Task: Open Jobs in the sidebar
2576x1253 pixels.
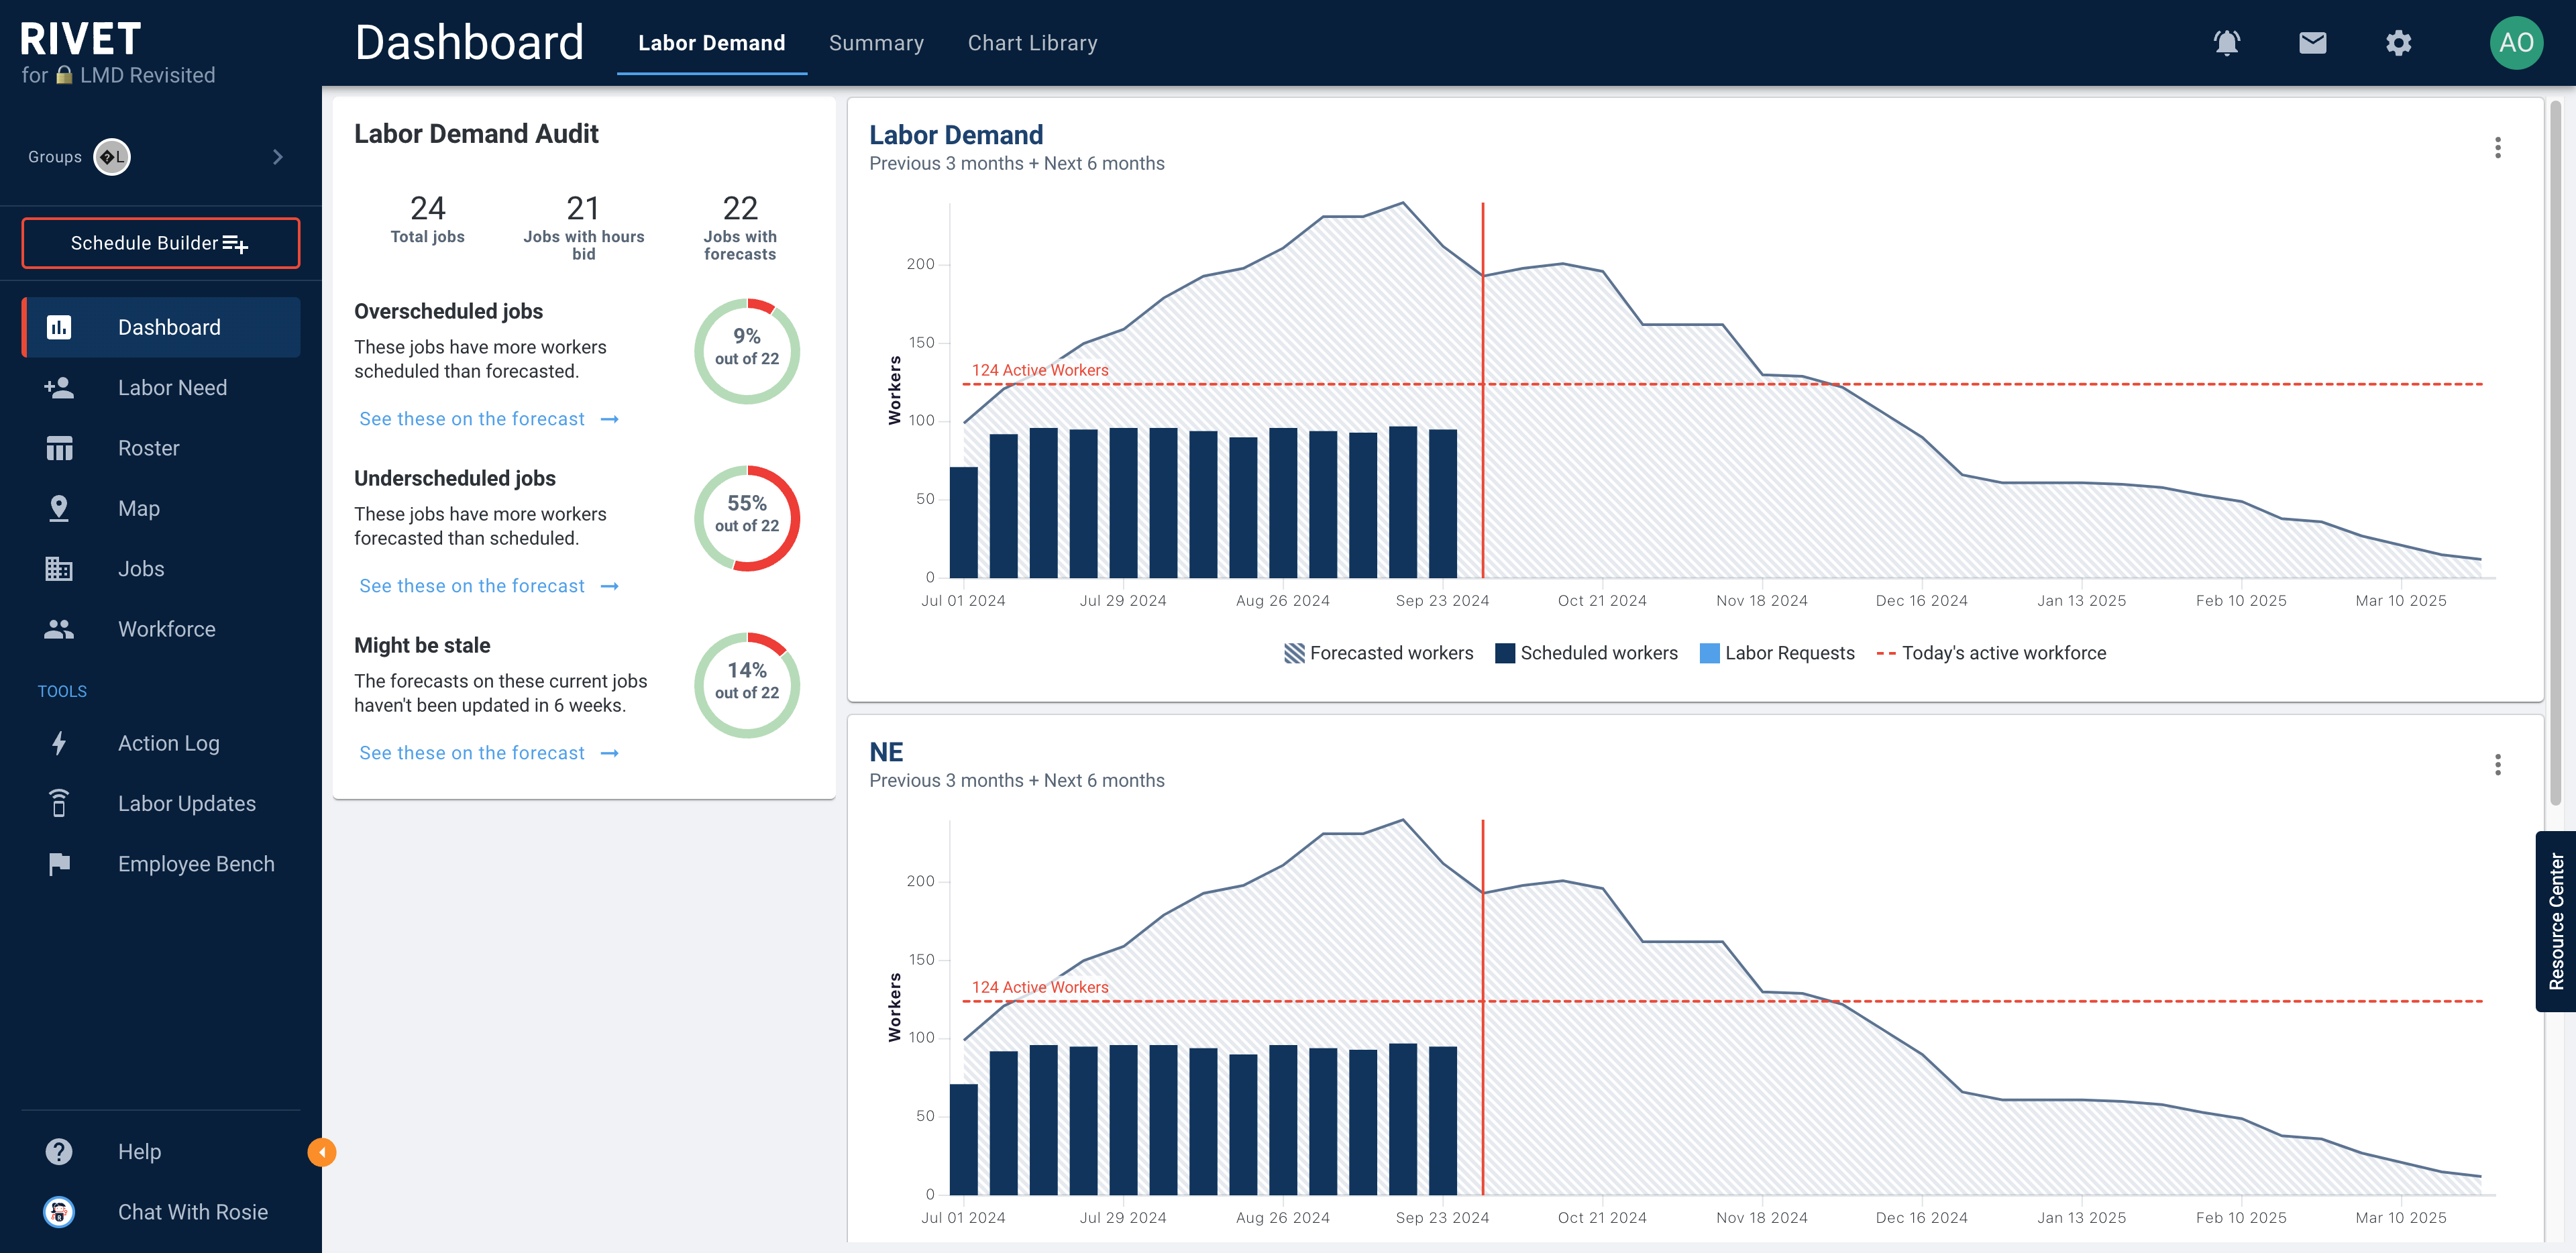Action: click(161, 569)
